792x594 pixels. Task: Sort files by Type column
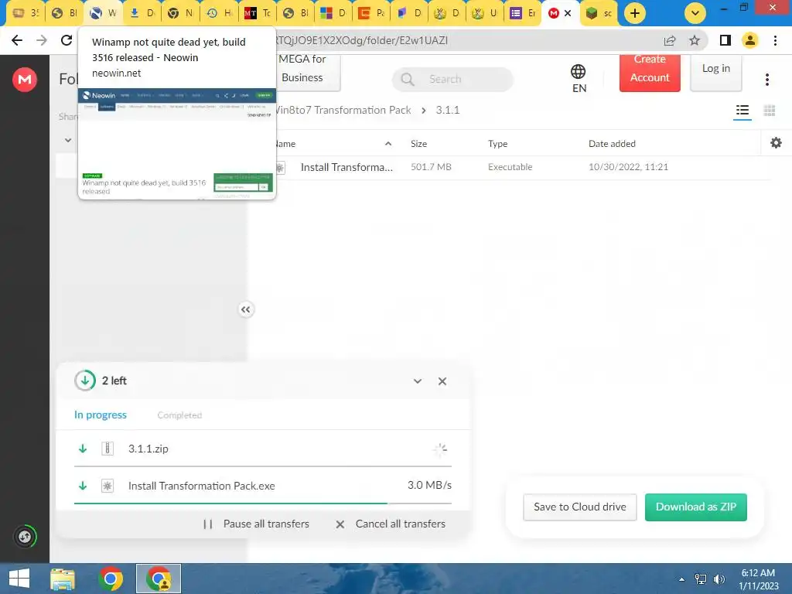click(x=497, y=143)
